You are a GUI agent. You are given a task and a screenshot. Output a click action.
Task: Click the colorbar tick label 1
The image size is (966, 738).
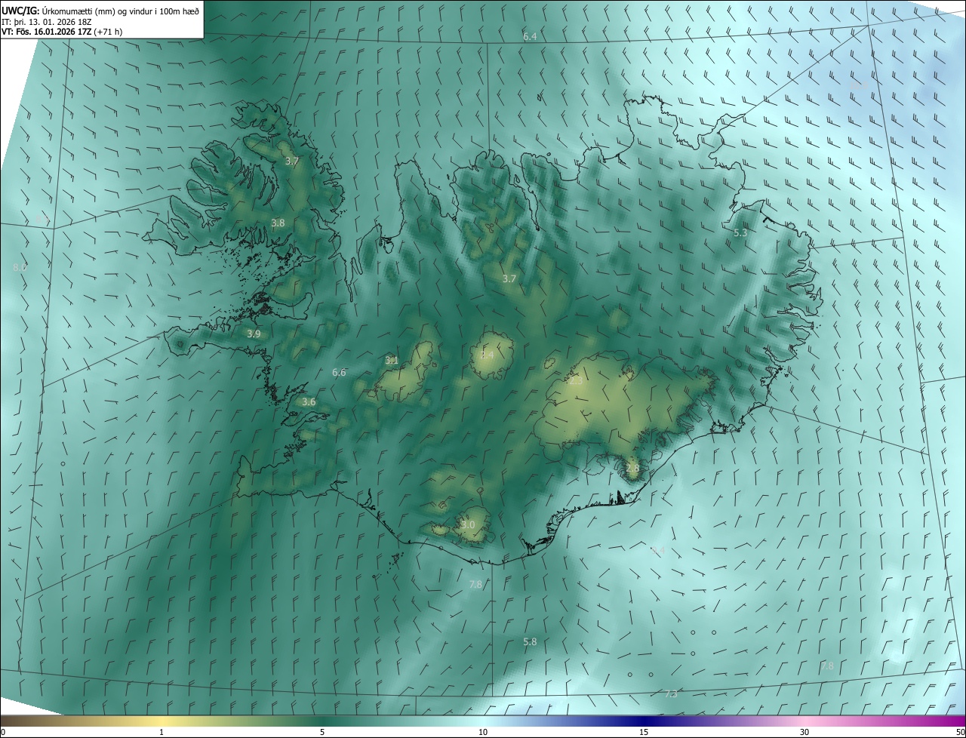click(162, 732)
